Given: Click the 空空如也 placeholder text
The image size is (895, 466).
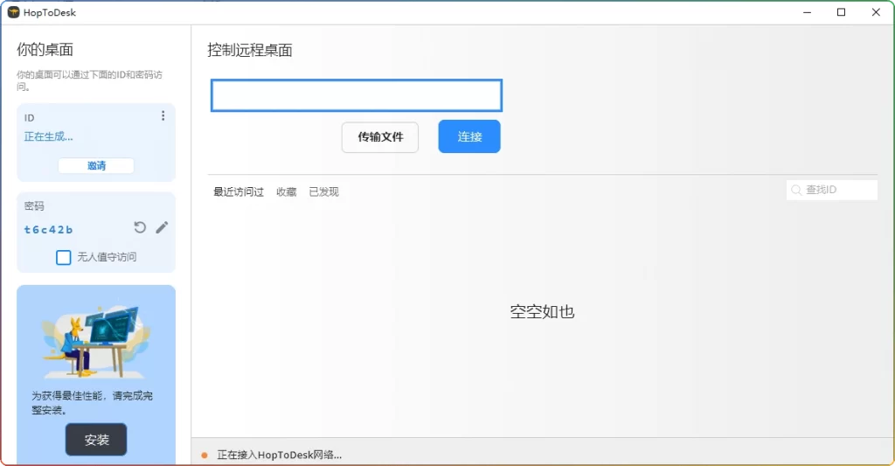Looking at the screenshot, I should [x=542, y=311].
